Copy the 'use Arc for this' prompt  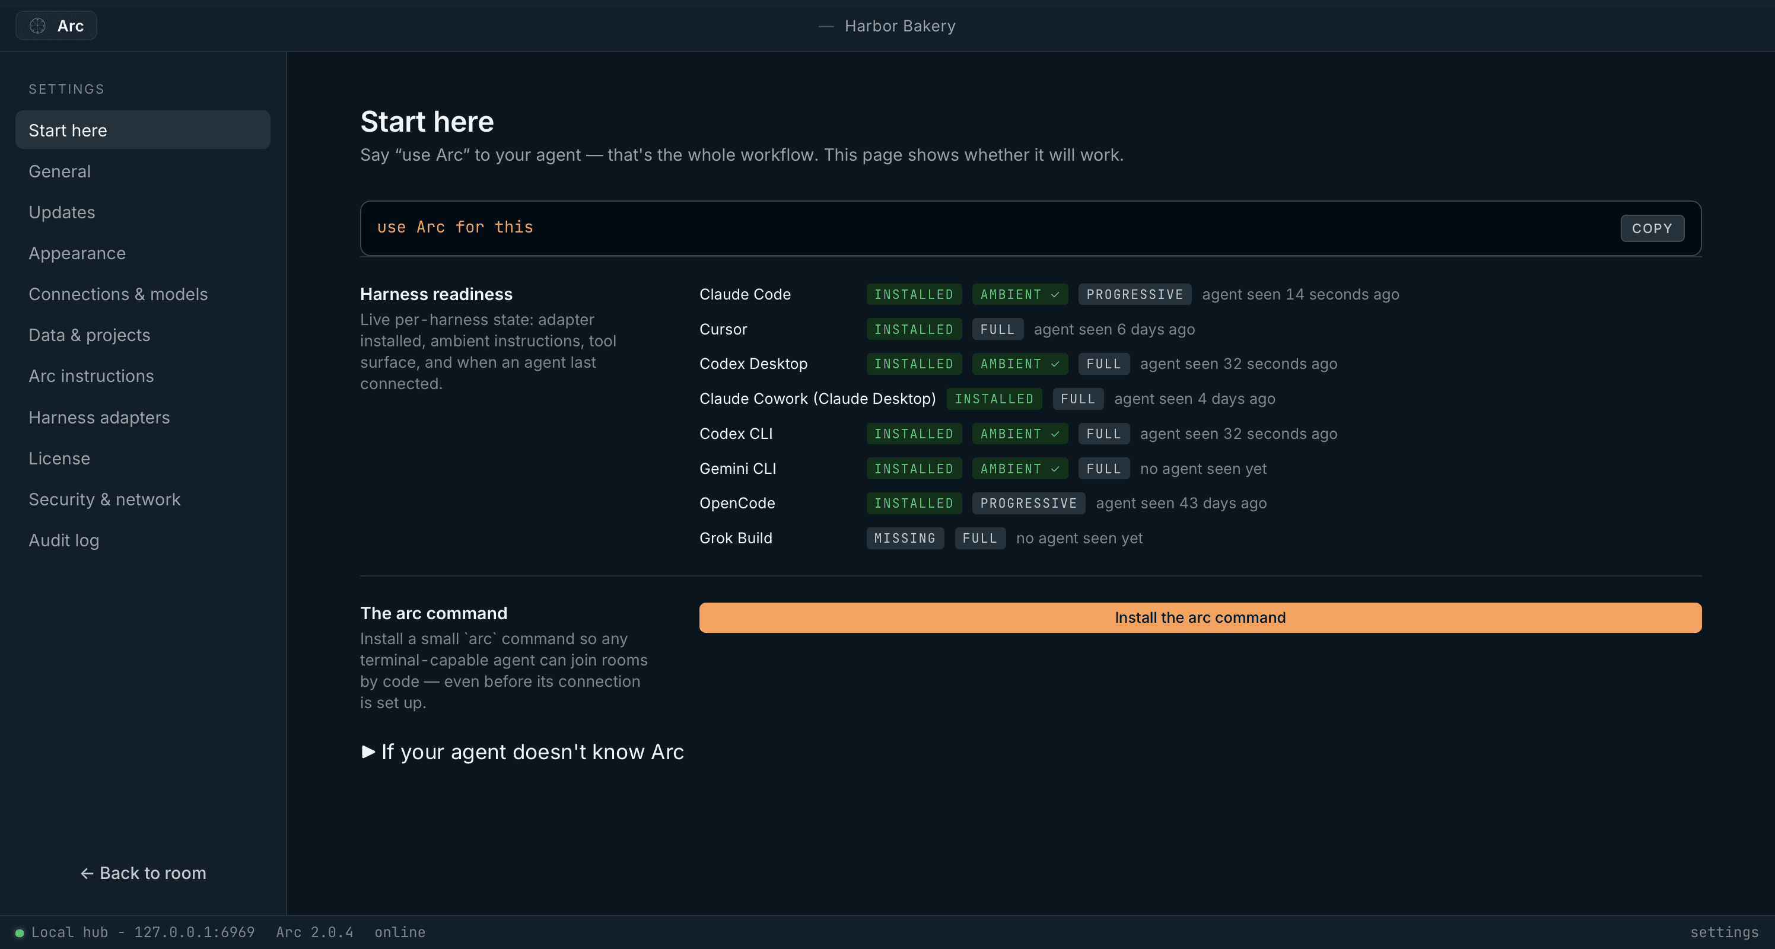pos(1652,228)
